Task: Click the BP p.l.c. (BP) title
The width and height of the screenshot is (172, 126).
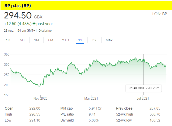Action: click(18, 6)
